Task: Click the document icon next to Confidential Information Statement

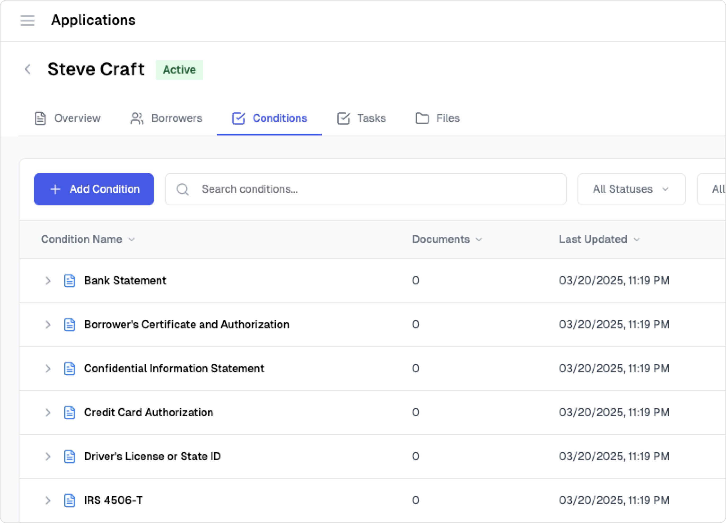Action: click(x=69, y=369)
